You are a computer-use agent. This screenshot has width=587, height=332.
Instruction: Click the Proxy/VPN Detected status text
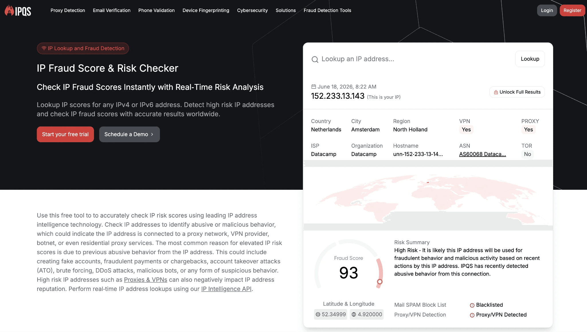501,315
